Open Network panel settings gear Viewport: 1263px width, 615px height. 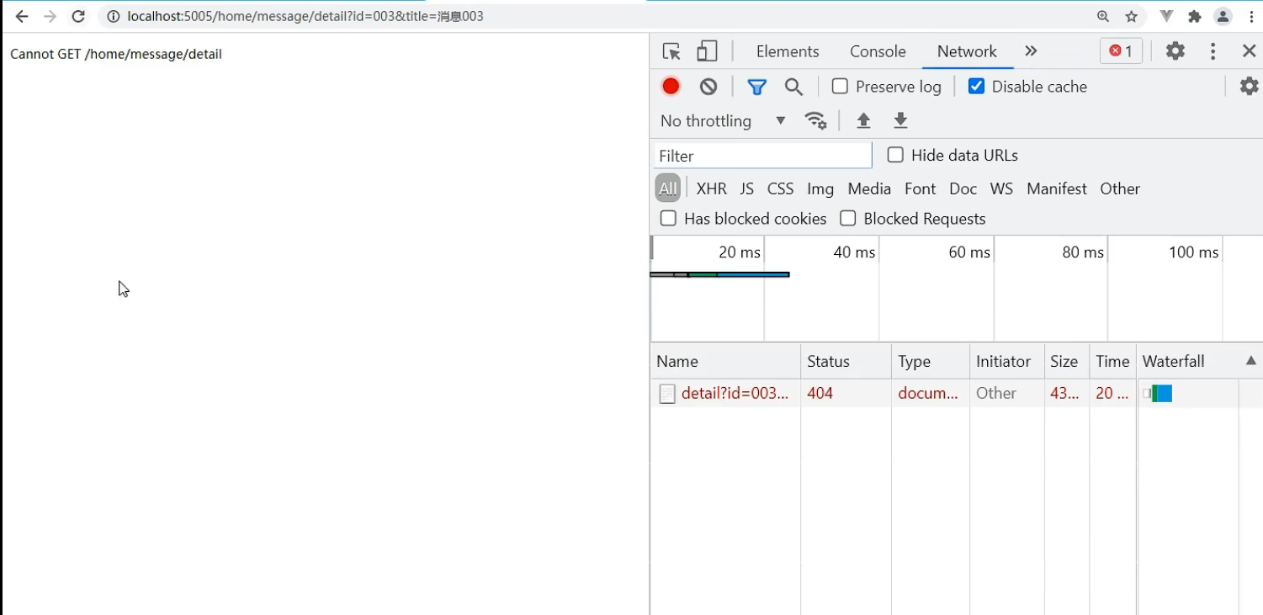(1250, 86)
